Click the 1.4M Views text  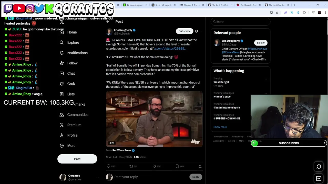pos(140,157)
